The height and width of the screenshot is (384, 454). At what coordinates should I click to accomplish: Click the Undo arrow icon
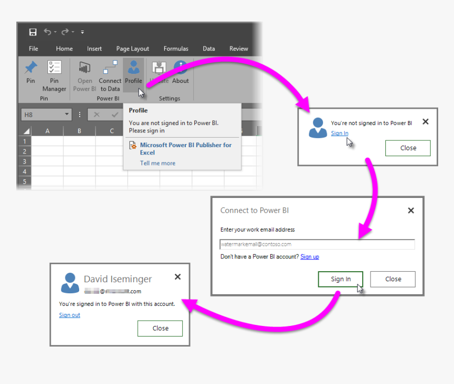(x=48, y=32)
